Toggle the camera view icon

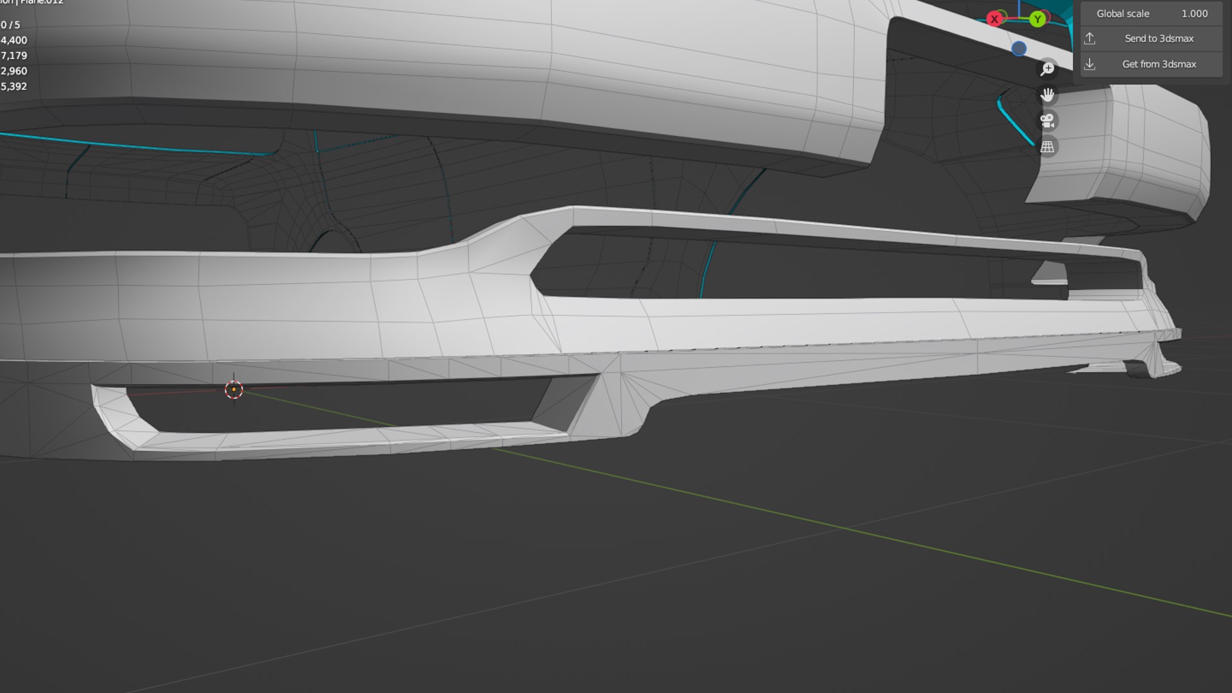tap(1047, 121)
